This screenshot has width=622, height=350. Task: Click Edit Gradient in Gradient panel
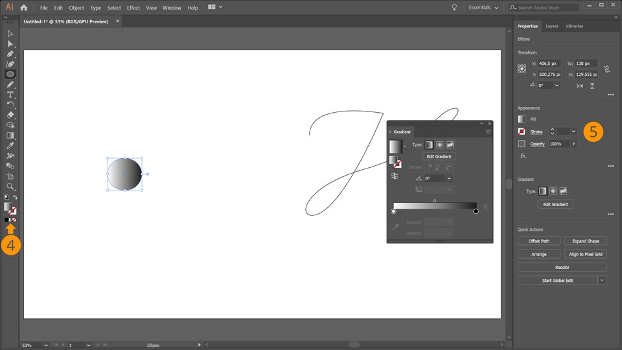click(x=439, y=156)
